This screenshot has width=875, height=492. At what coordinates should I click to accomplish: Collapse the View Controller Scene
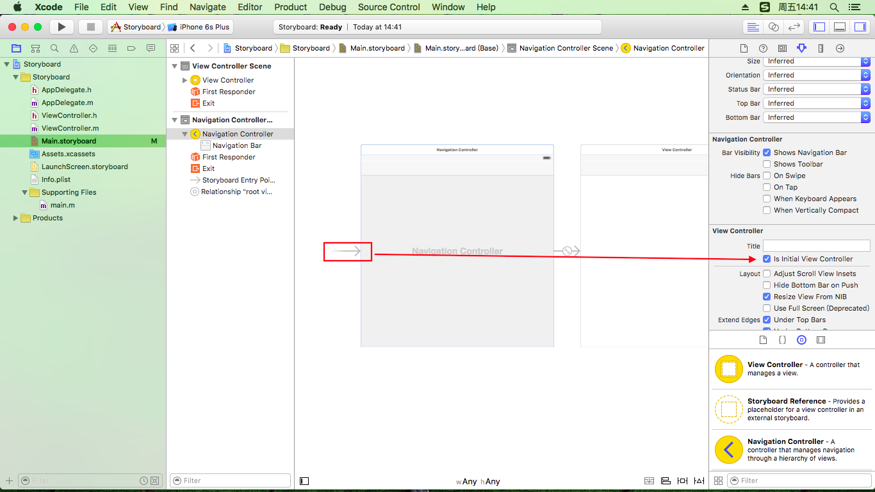[x=174, y=65]
